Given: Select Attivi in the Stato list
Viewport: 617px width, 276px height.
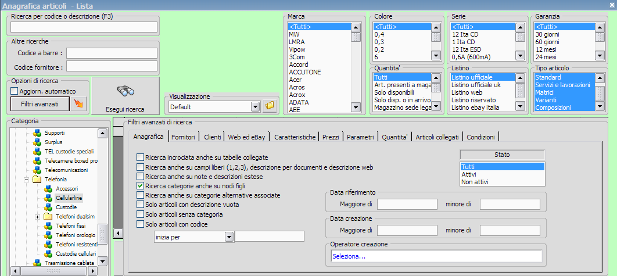Looking at the screenshot, I should 503,174.
